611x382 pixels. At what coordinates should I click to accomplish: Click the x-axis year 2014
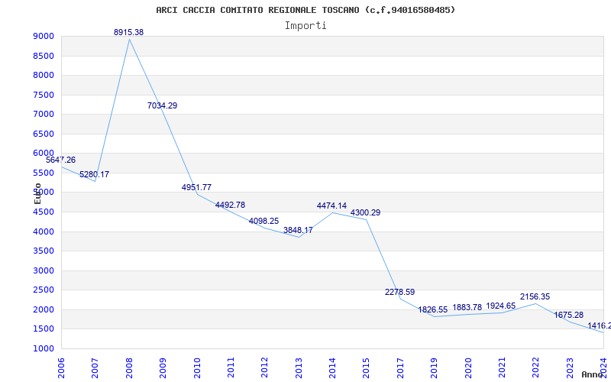click(x=332, y=367)
